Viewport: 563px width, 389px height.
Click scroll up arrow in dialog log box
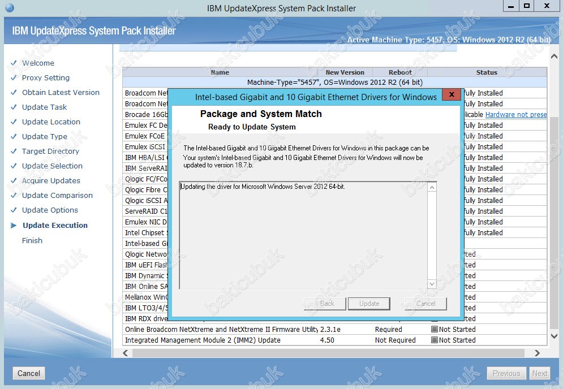pyautogui.click(x=432, y=187)
